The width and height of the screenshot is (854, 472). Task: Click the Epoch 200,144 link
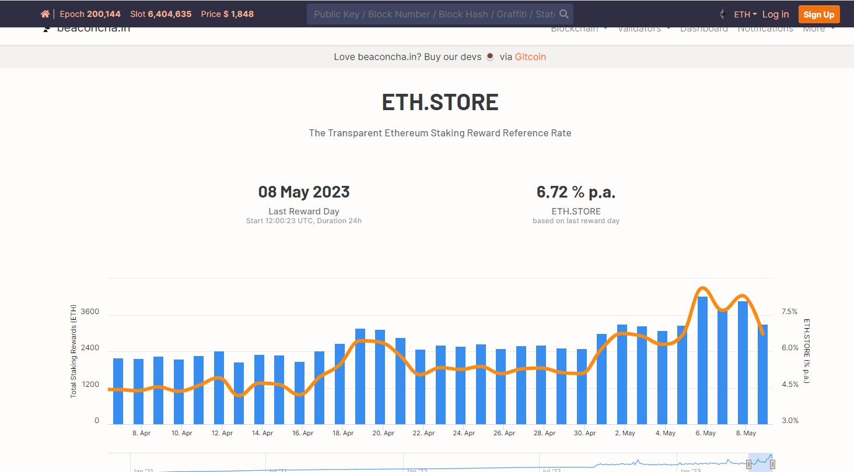pos(90,14)
